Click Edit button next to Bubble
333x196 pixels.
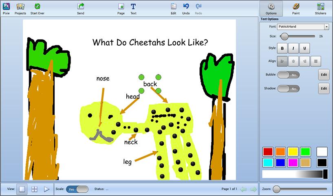324,75
